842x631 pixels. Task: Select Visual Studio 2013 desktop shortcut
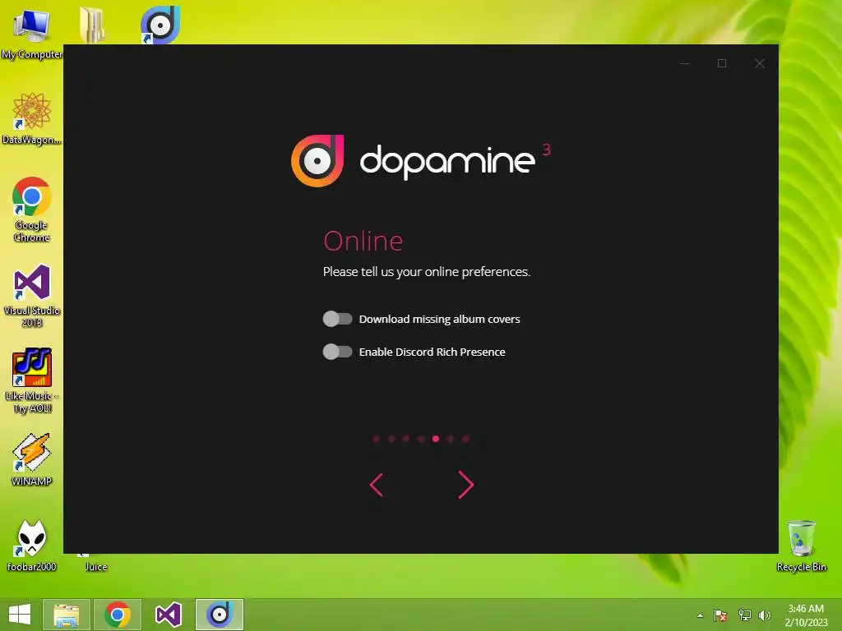click(x=32, y=295)
